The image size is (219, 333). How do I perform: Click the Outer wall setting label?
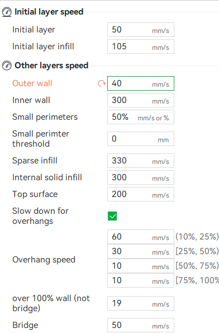[x=32, y=83]
